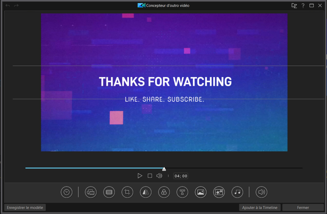The image size is (327, 214).
Task: Redo the last change
Action: [x=16, y=5]
